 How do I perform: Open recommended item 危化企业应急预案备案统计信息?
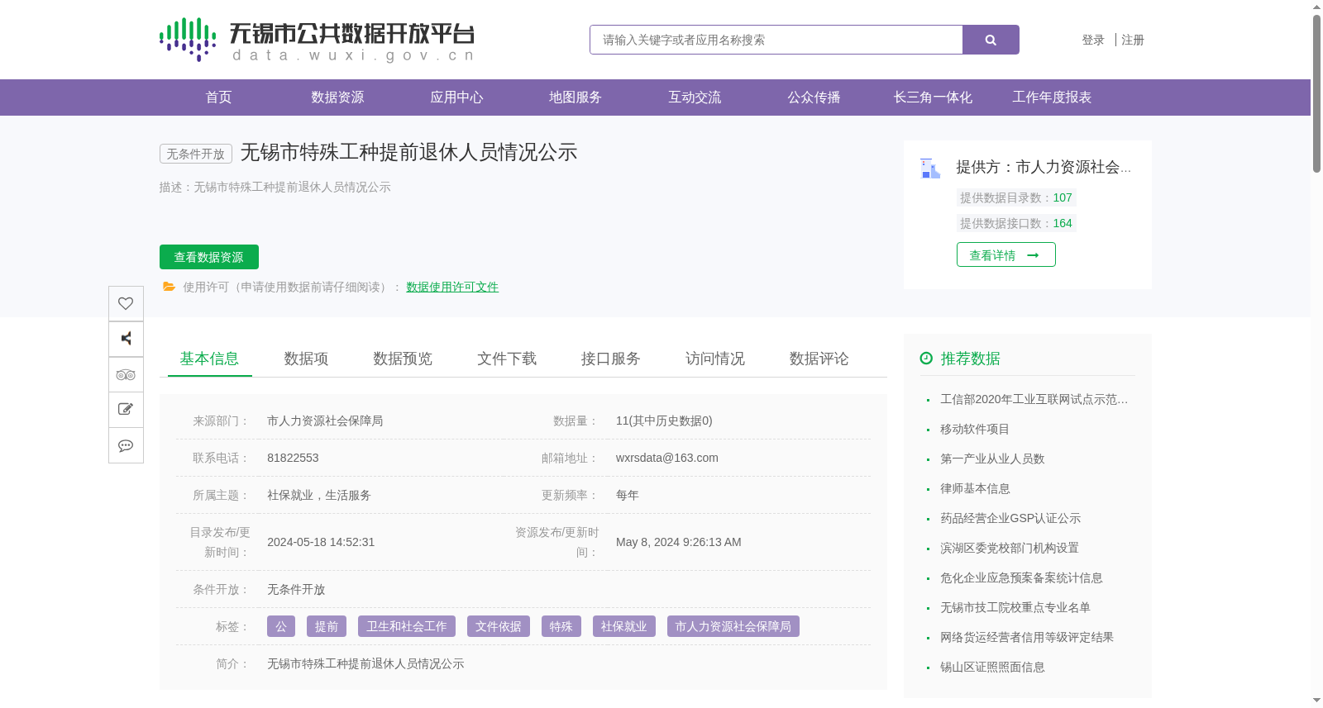point(1021,577)
